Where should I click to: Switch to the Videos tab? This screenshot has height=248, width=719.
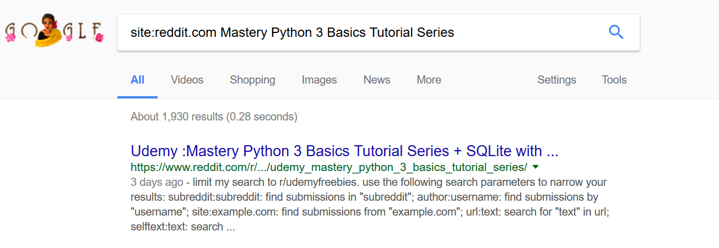[187, 80]
